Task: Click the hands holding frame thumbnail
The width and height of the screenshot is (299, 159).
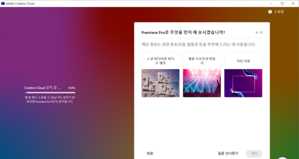Action: tap(243, 83)
